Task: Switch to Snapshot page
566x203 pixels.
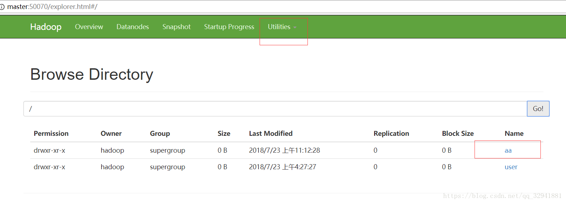Action: 176,27
